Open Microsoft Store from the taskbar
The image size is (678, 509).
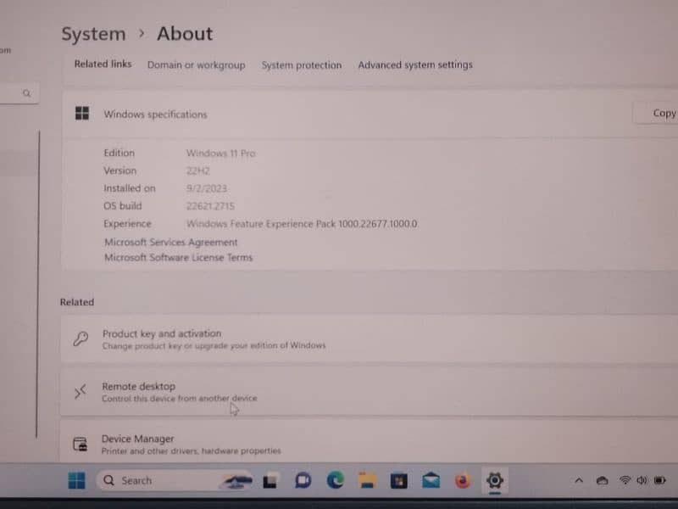click(398, 481)
